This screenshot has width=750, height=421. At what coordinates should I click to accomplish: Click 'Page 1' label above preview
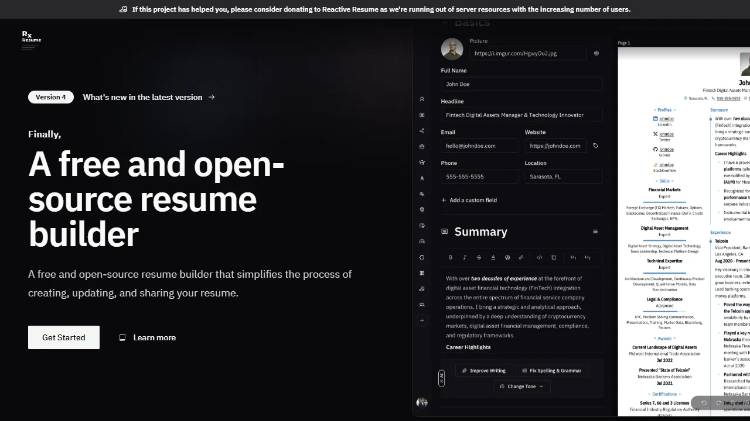coord(624,43)
